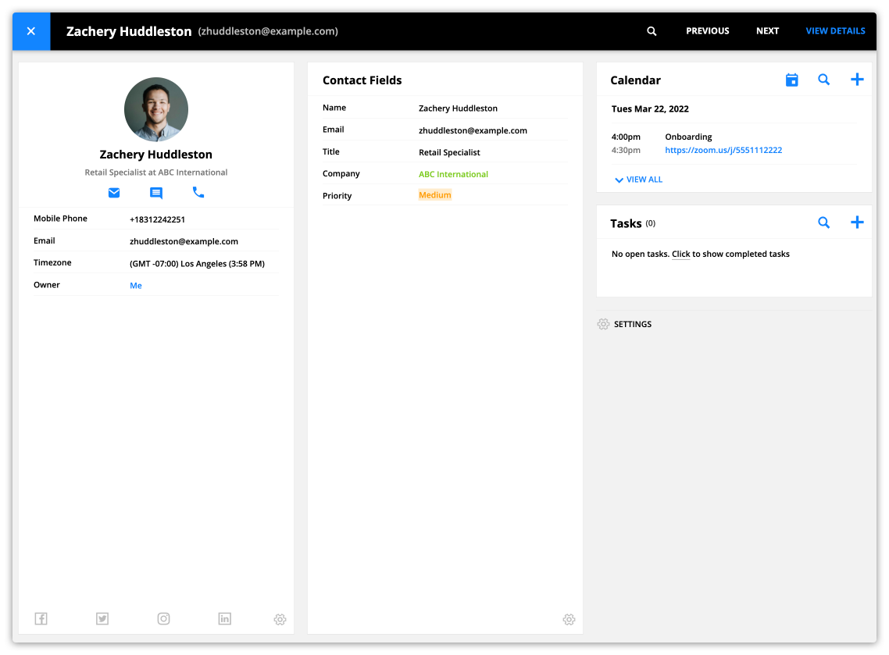The width and height of the screenshot is (889, 655).
Task: Open View Details for contact
Action: 835,31
